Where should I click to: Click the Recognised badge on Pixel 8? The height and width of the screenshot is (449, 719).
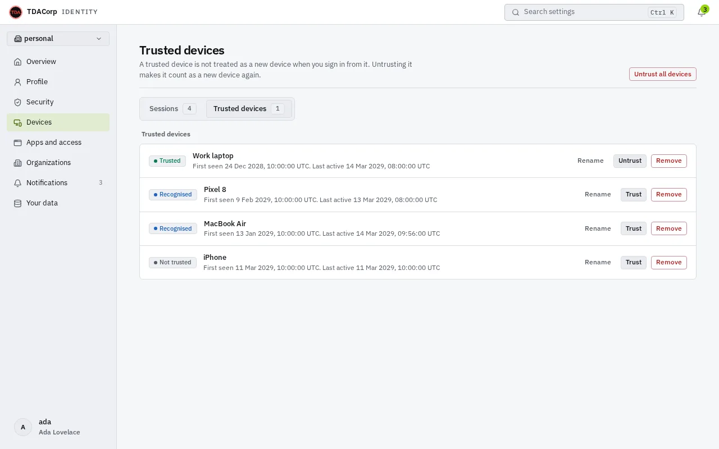point(173,195)
